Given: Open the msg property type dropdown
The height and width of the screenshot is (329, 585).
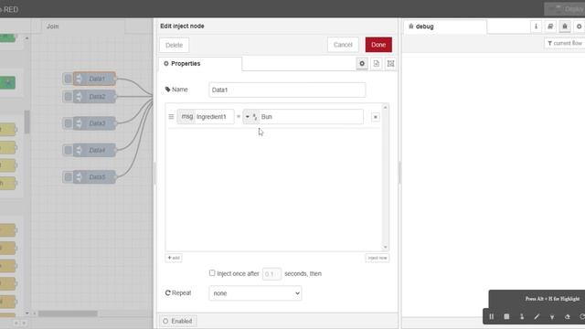Looking at the screenshot, I should pyautogui.click(x=186, y=117).
